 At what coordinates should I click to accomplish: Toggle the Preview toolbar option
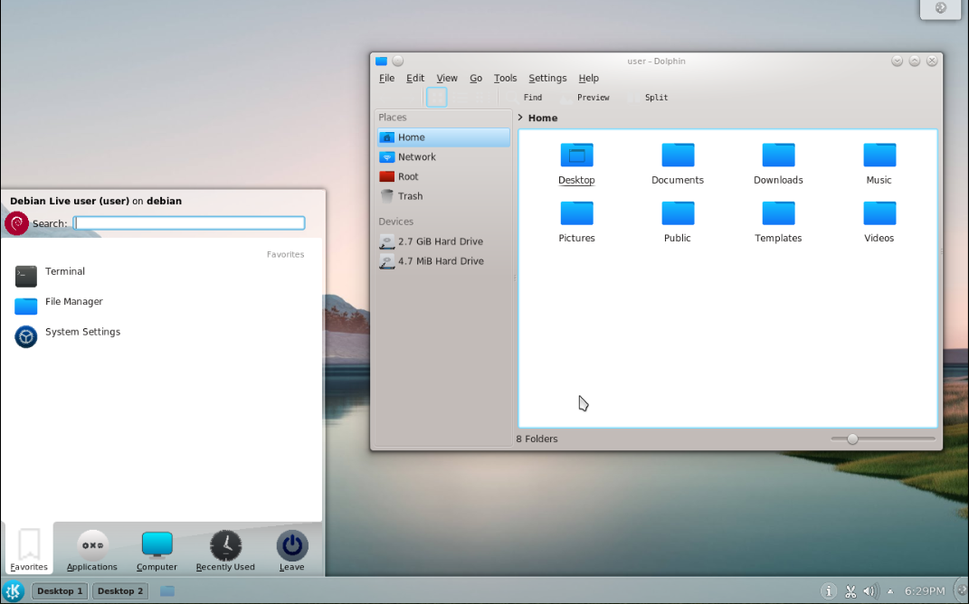592,98
